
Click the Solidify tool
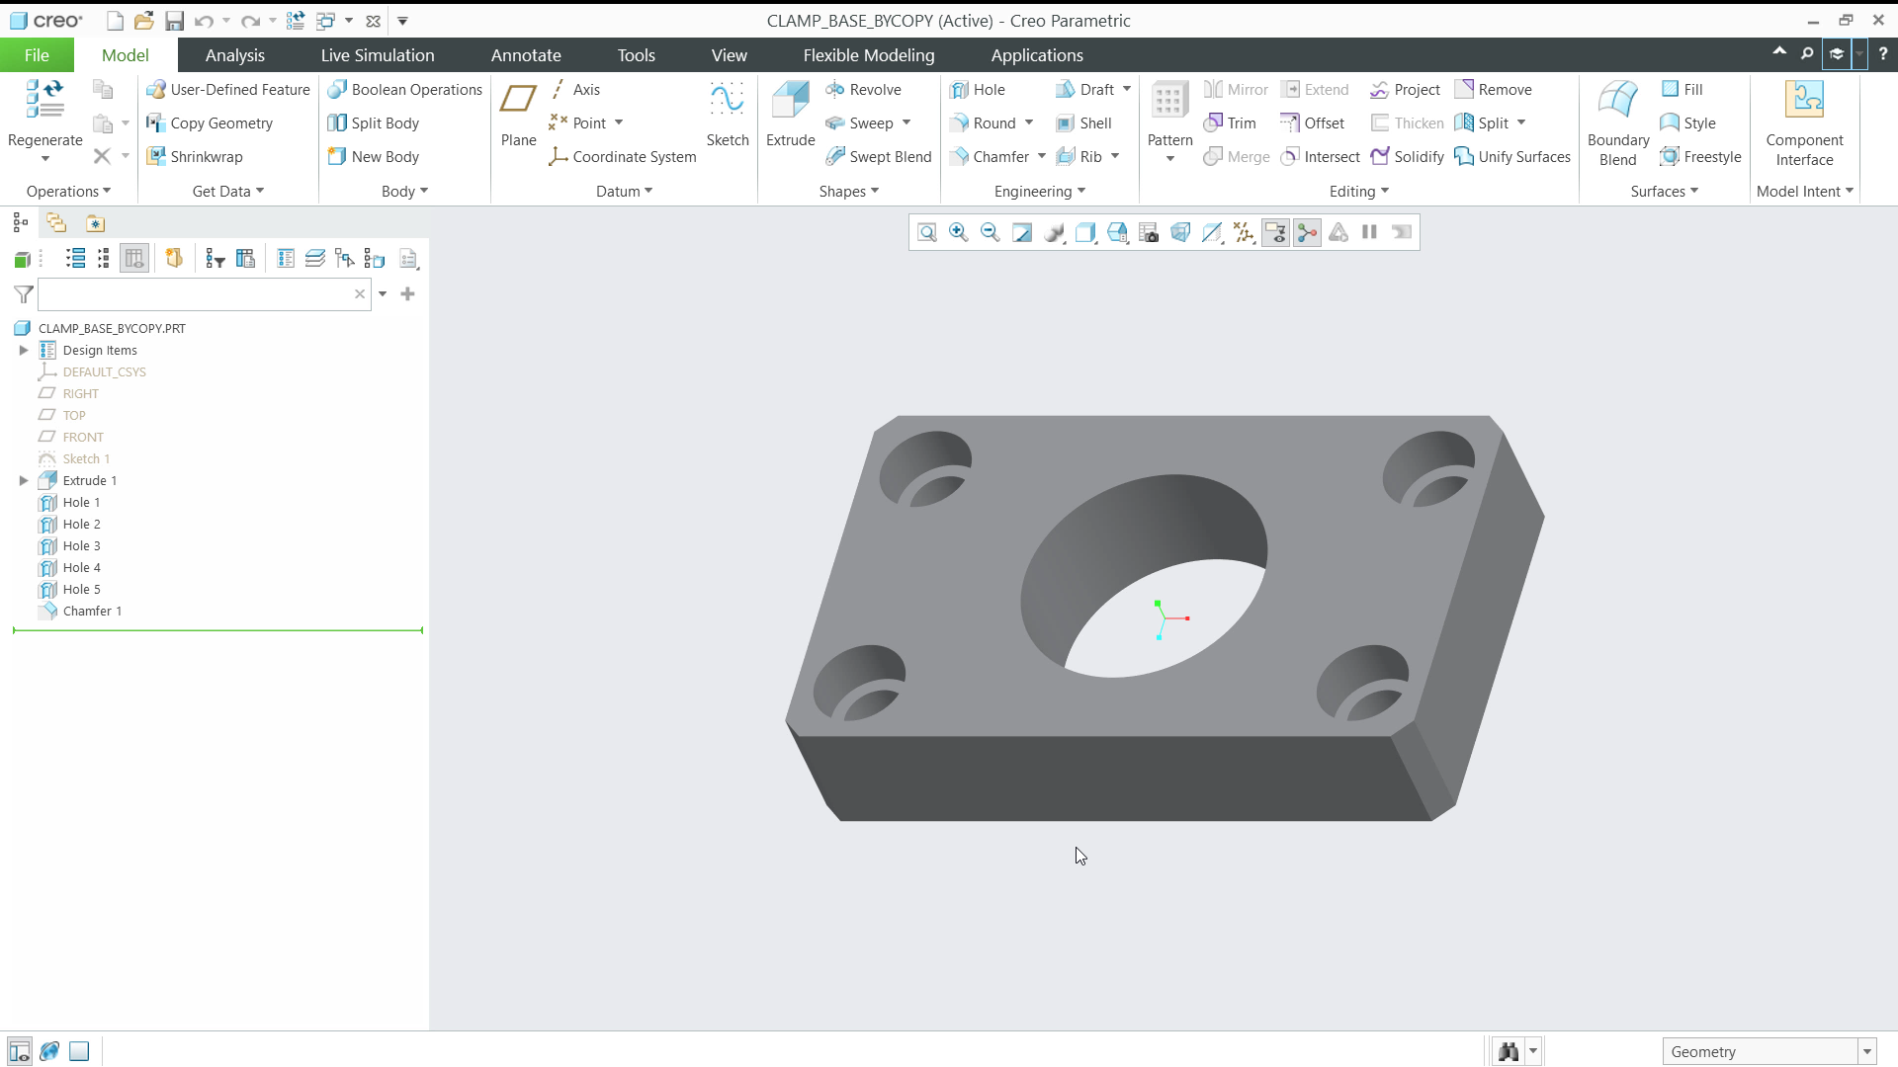tap(1408, 156)
